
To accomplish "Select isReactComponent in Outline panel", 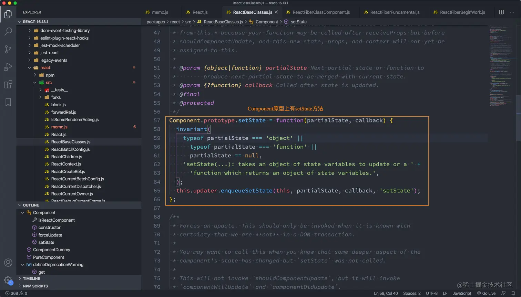I will pyautogui.click(x=57, y=220).
